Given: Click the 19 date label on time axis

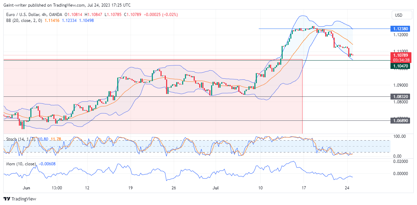Looking at the screenshot, I should point(130,188).
